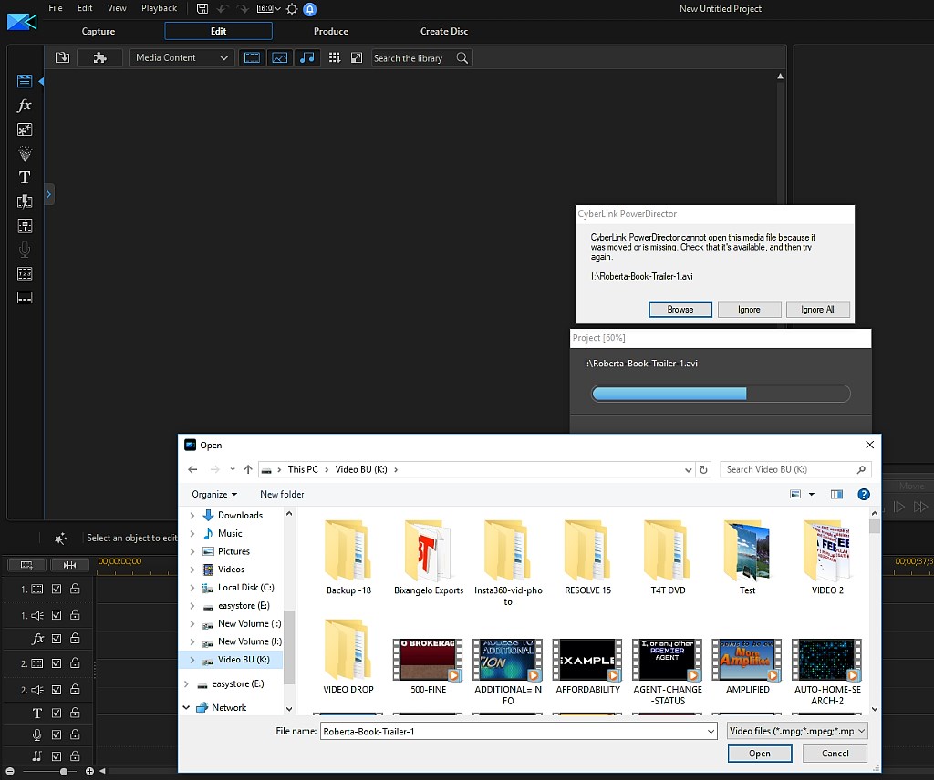934x780 pixels.
Task: Click Cancel in the Open dialog
Action: (835, 754)
